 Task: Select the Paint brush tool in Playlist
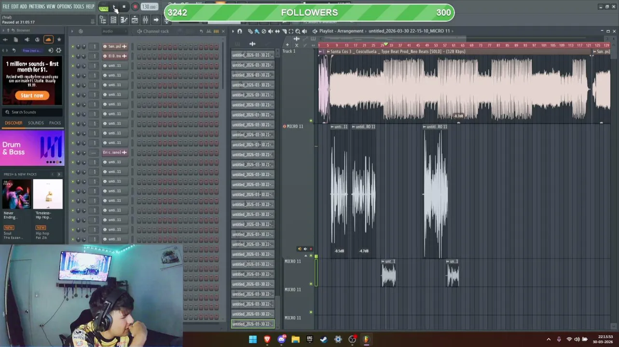pyautogui.click(x=257, y=31)
